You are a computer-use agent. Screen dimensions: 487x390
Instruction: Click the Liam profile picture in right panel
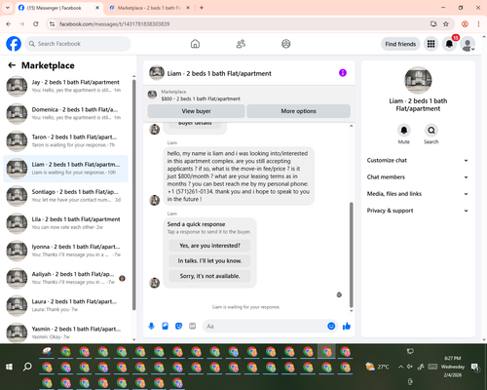click(418, 80)
